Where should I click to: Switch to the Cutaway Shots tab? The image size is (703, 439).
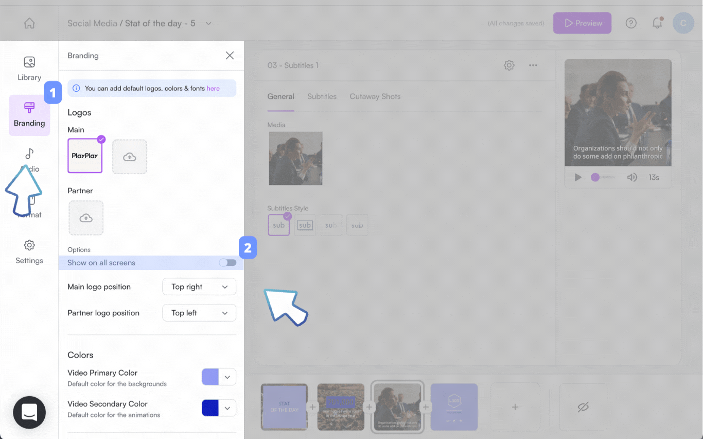pyautogui.click(x=375, y=96)
